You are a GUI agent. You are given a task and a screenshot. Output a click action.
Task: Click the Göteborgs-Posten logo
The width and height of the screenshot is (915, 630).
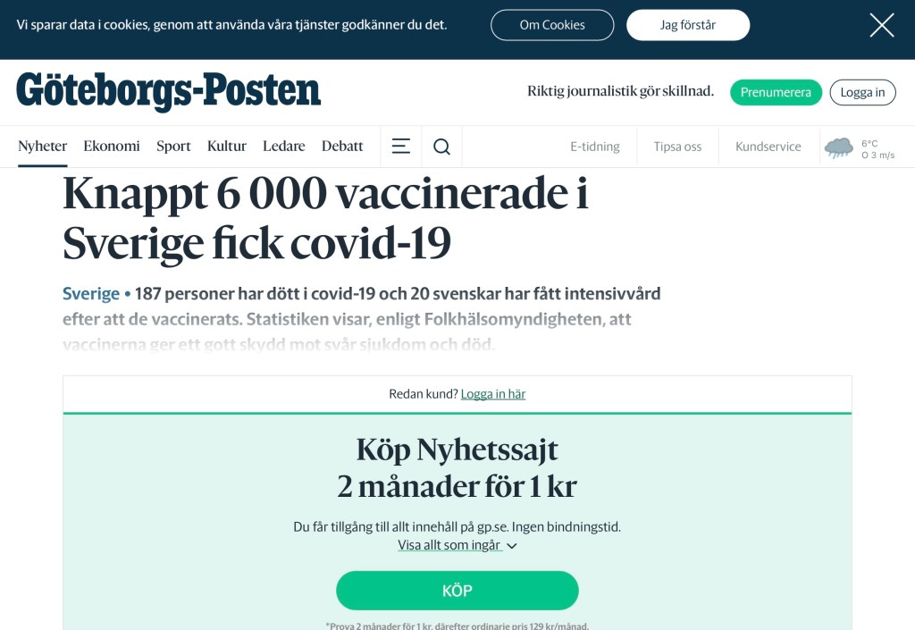(168, 91)
